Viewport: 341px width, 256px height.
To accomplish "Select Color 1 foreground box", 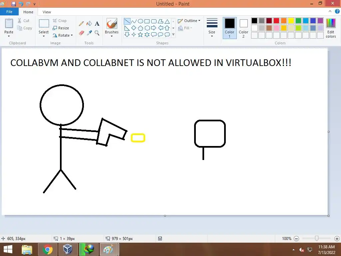I will tap(230, 28).
